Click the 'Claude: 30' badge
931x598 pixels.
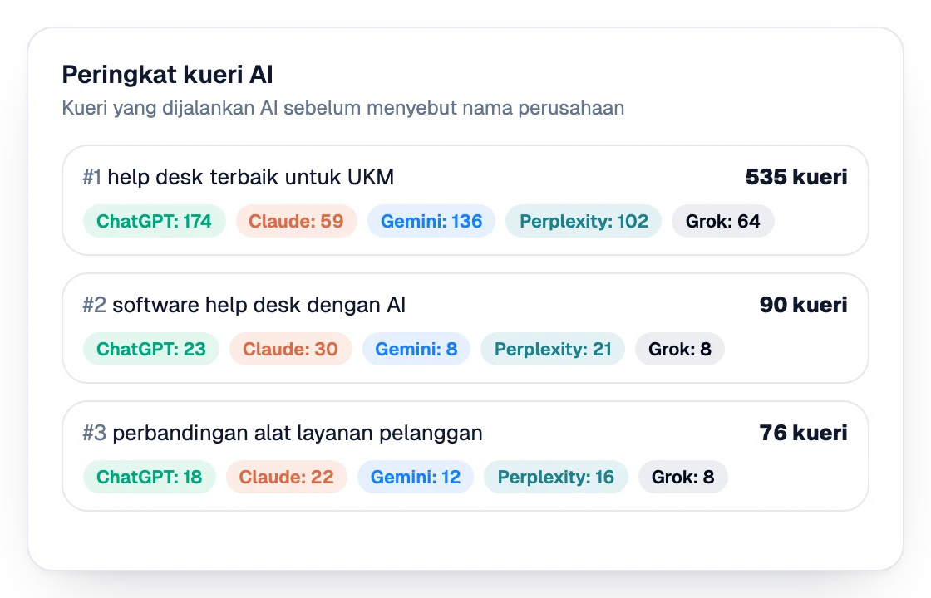(x=290, y=349)
